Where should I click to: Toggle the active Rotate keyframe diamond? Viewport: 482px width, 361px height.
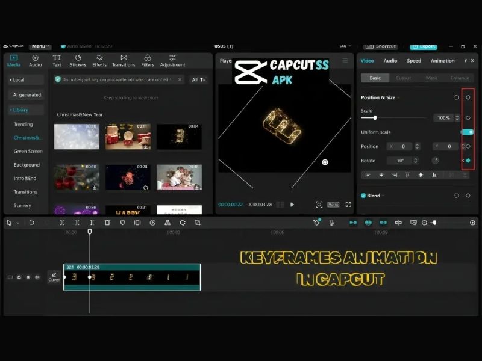[x=468, y=161]
